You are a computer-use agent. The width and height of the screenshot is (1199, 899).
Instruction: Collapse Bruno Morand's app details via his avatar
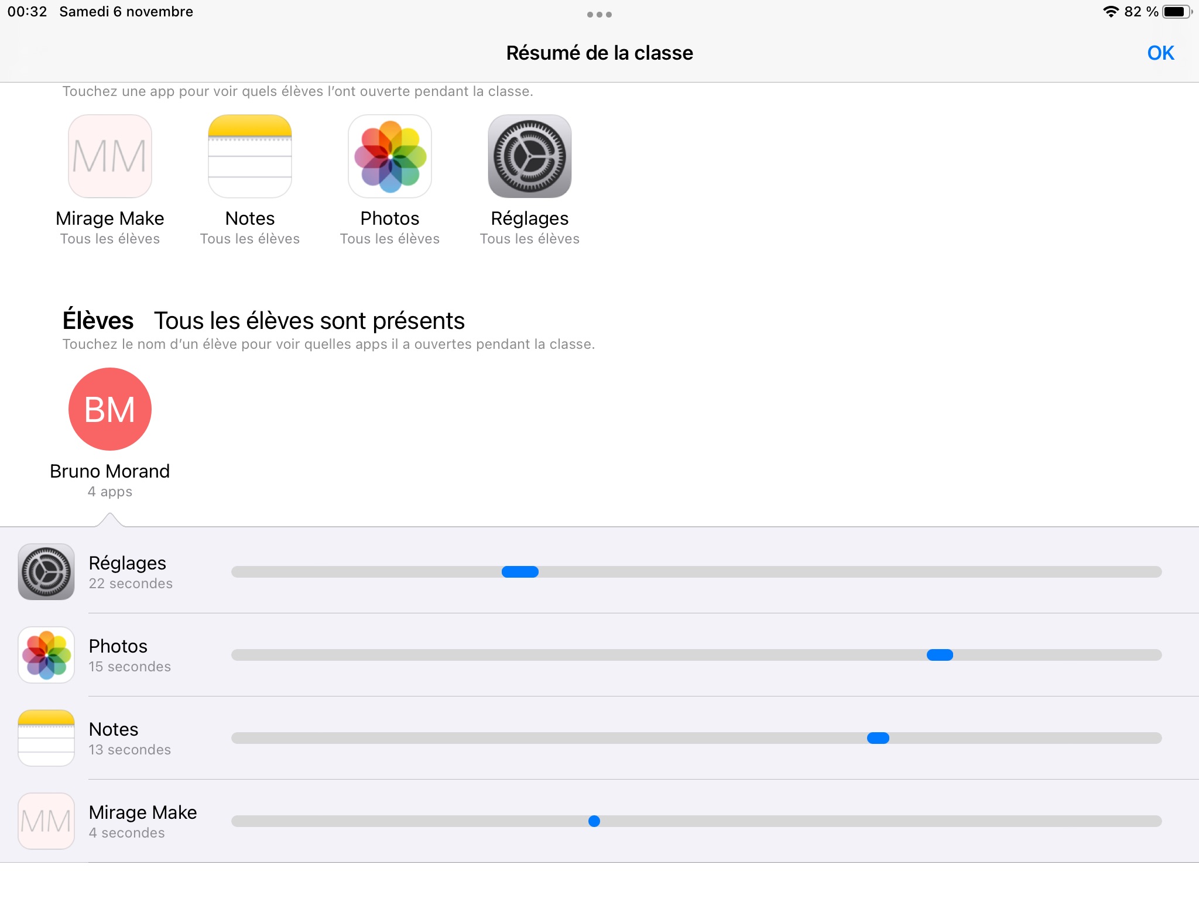(110, 409)
